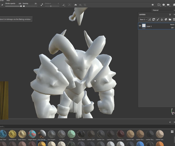Add a folder in the Layers panel
Image resolution: width=175 pixels, height=146 pixels.
170,20
